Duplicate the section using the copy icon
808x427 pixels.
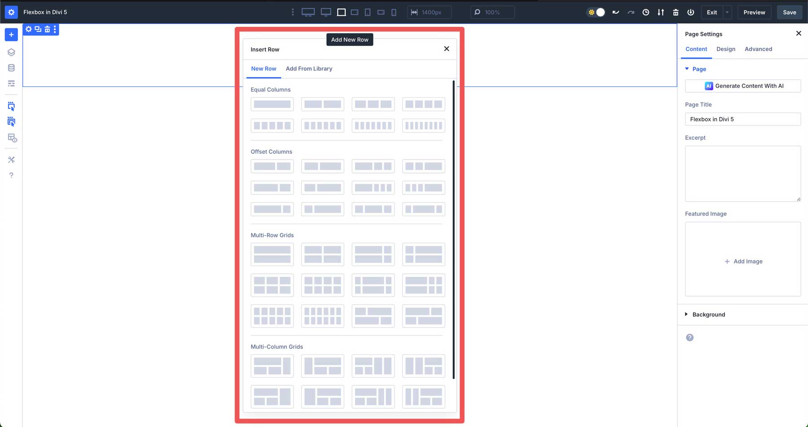(38, 29)
